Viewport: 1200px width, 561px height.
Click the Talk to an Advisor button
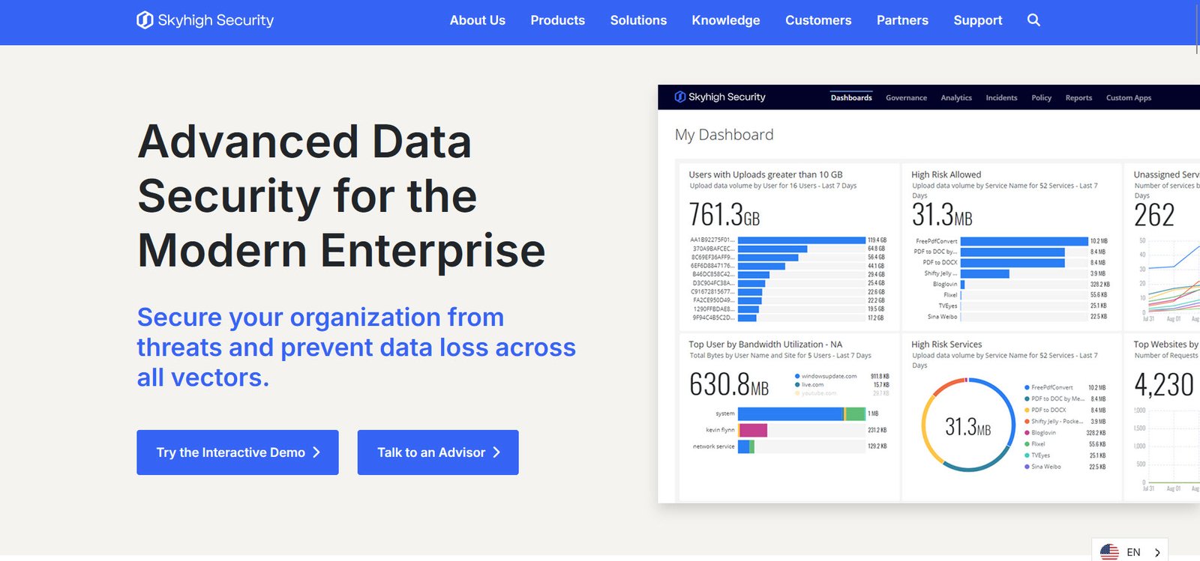438,452
